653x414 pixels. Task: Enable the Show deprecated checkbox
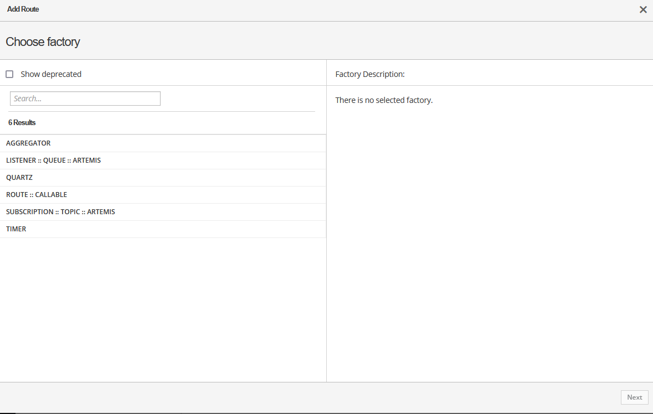coord(9,74)
